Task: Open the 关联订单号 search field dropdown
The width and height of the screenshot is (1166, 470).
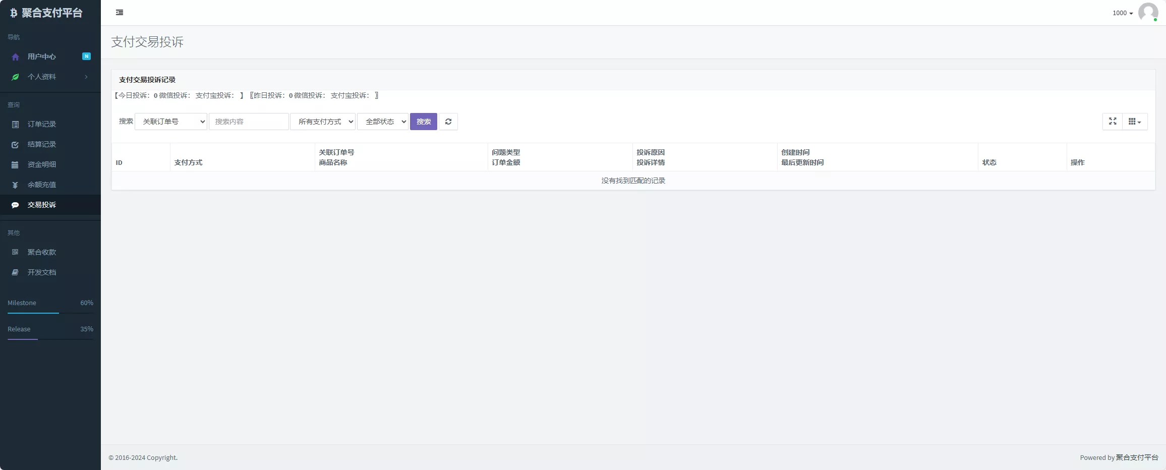Action: click(171, 122)
